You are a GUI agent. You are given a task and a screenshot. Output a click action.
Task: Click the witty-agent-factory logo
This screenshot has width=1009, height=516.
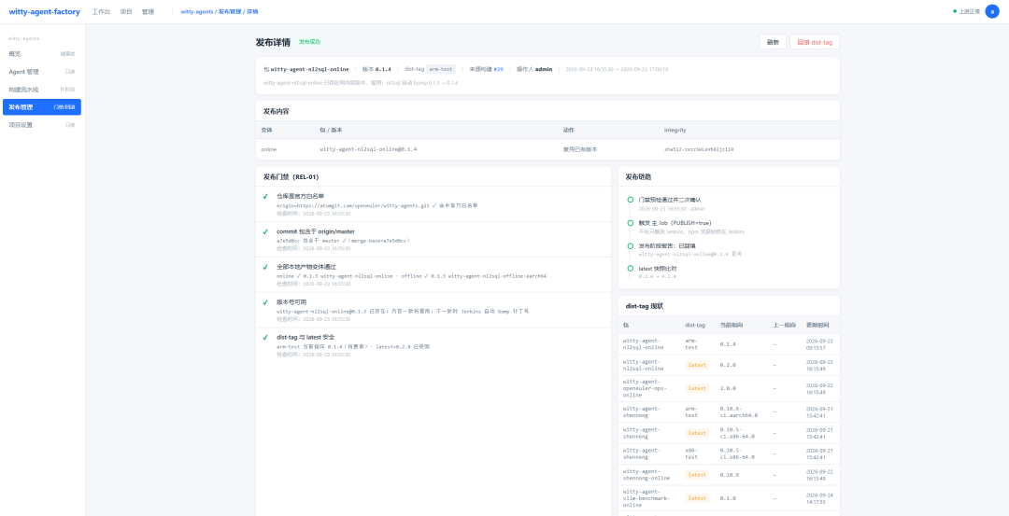[x=43, y=11]
